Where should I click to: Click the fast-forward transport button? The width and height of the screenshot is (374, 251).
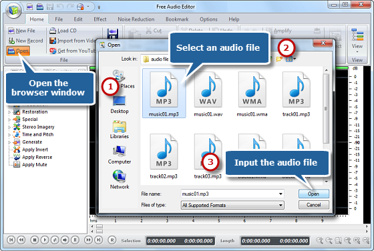click(88, 240)
